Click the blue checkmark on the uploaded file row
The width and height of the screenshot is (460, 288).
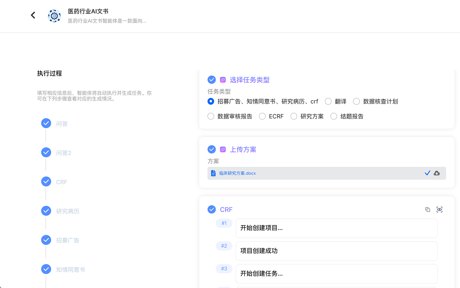click(x=427, y=173)
